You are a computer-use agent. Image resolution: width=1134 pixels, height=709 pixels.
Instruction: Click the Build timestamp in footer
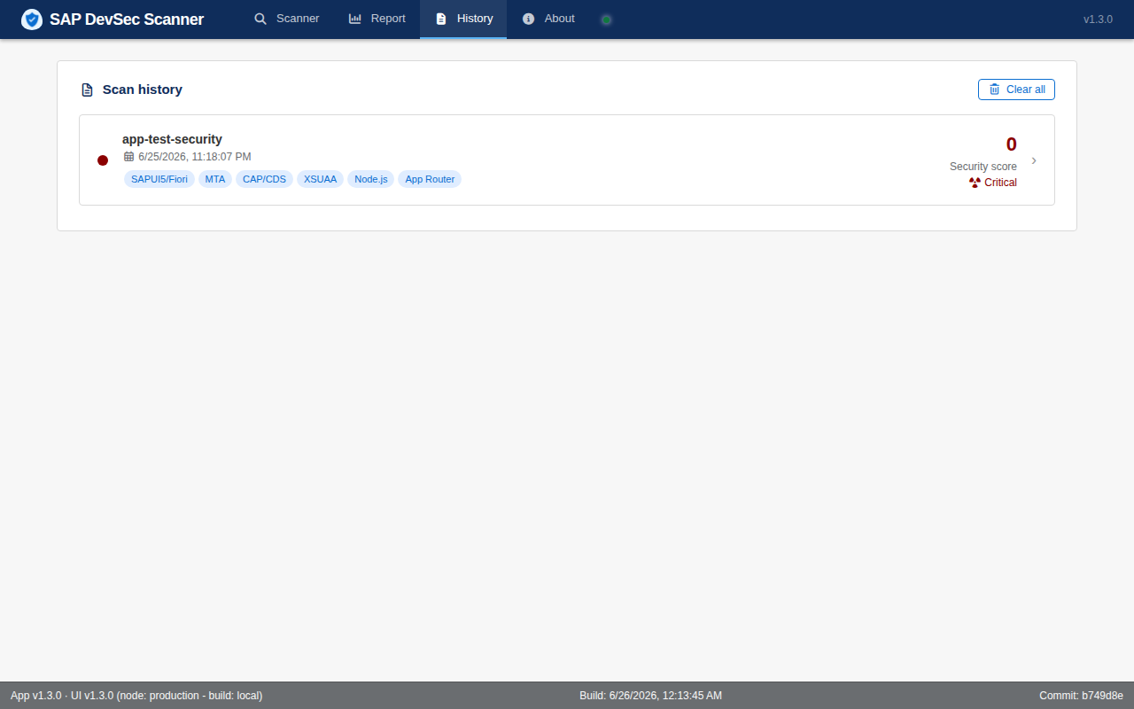650,696
